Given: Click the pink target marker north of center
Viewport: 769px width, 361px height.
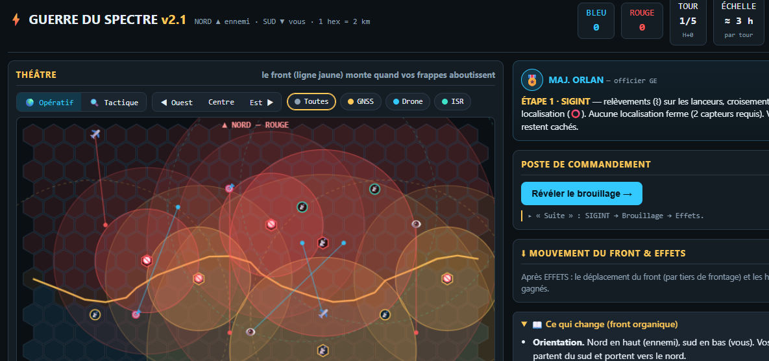Looking at the screenshot, I should pyautogui.click(x=229, y=188).
